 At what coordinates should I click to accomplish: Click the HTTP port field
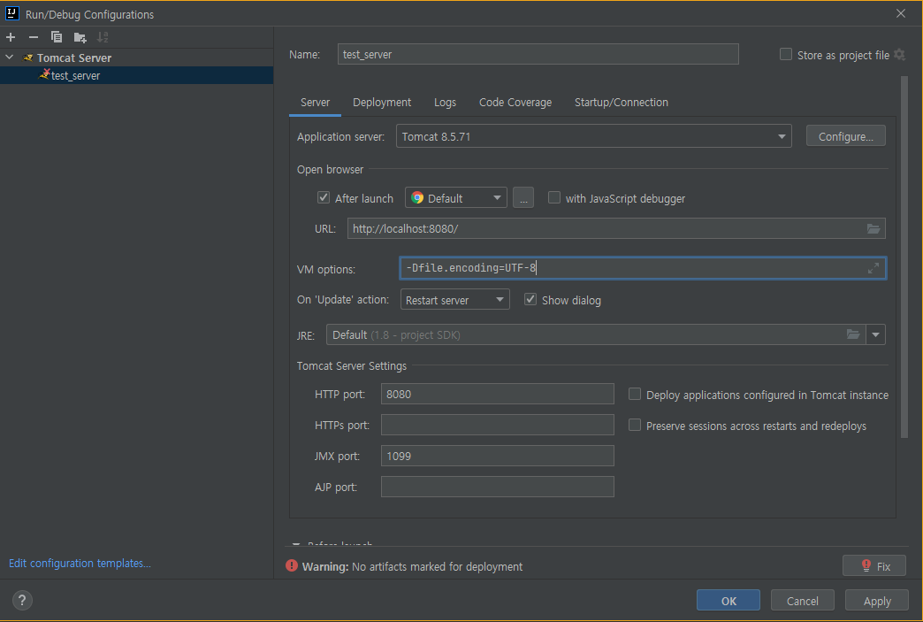[498, 394]
